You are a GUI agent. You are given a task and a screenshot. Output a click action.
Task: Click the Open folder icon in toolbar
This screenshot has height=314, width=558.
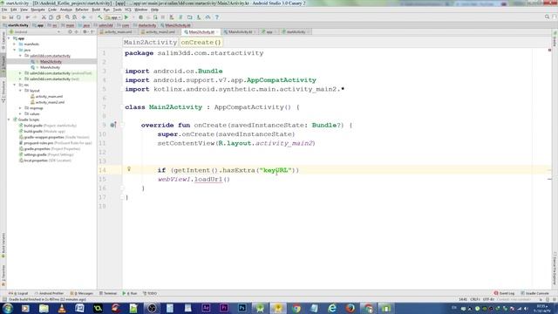point(3,17)
